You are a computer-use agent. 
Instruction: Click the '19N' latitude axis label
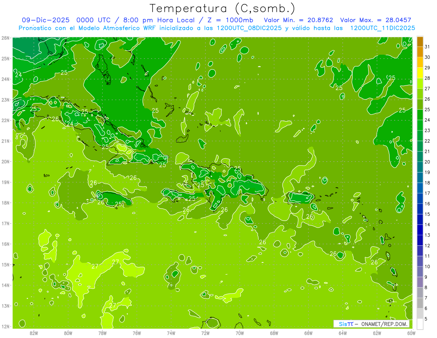click(5, 182)
